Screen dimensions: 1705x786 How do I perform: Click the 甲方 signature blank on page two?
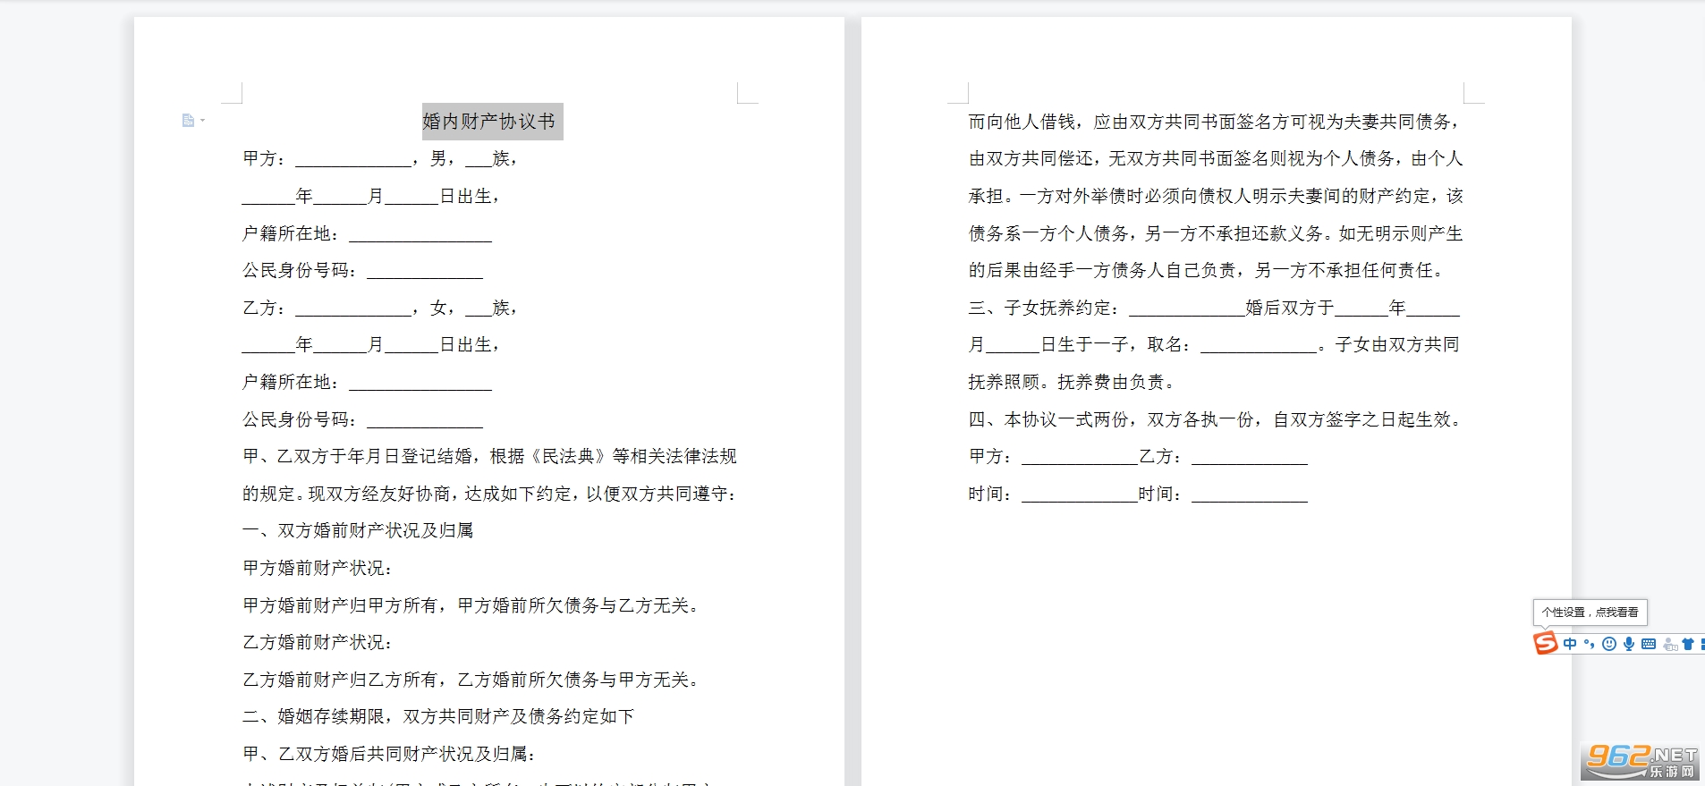pyautogui.click(x=1080, y=457)
